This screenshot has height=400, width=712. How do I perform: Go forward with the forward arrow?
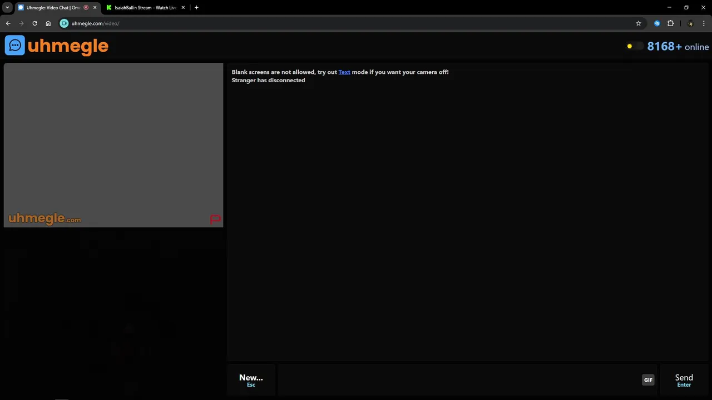(x=21, y=23)
